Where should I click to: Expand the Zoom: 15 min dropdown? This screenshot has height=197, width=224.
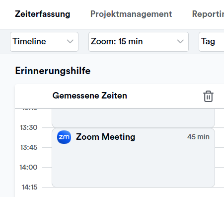click(139, 42)
